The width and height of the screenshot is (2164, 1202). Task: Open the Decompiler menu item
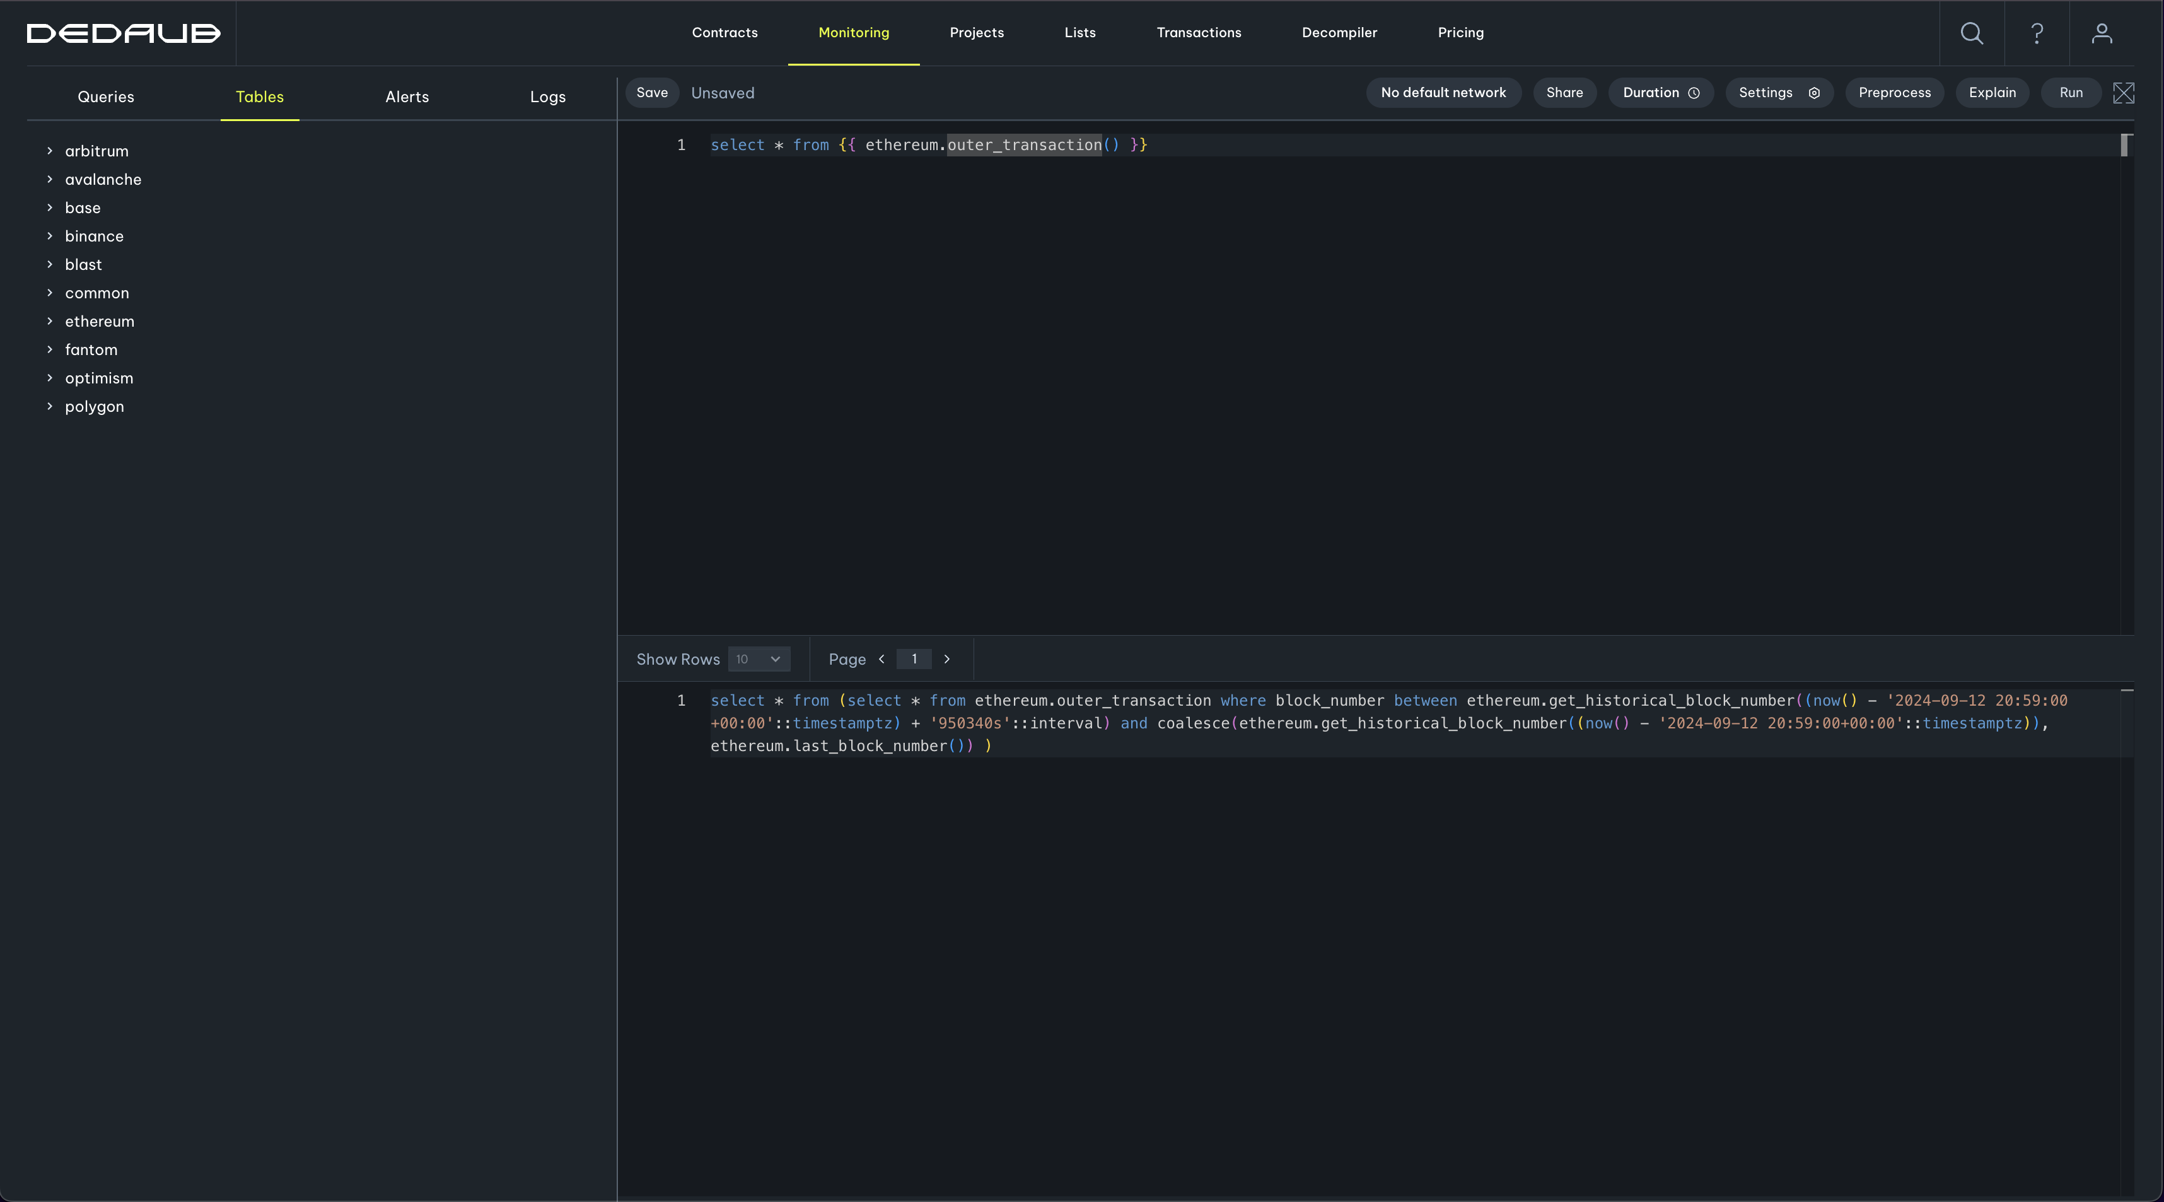1339,33
